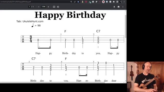The width and height of the screenshot is (164, 92).
Task: Click the blue bookmark star icon
Action: (78, 2)
